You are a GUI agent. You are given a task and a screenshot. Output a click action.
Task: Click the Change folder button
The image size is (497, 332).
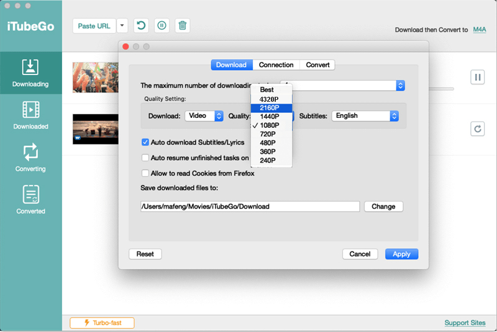click(x=383, y=207)
